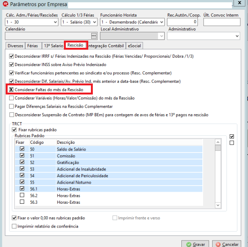Uncheck Fixar for rubrica 51 Comissão
Viewport: 248px width, 247px height.
(22, 155)
